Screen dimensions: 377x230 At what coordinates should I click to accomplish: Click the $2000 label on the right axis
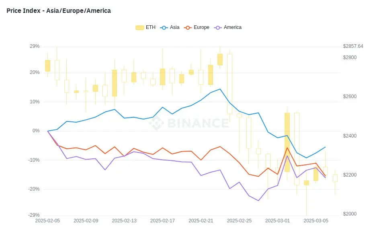(350, 214)
